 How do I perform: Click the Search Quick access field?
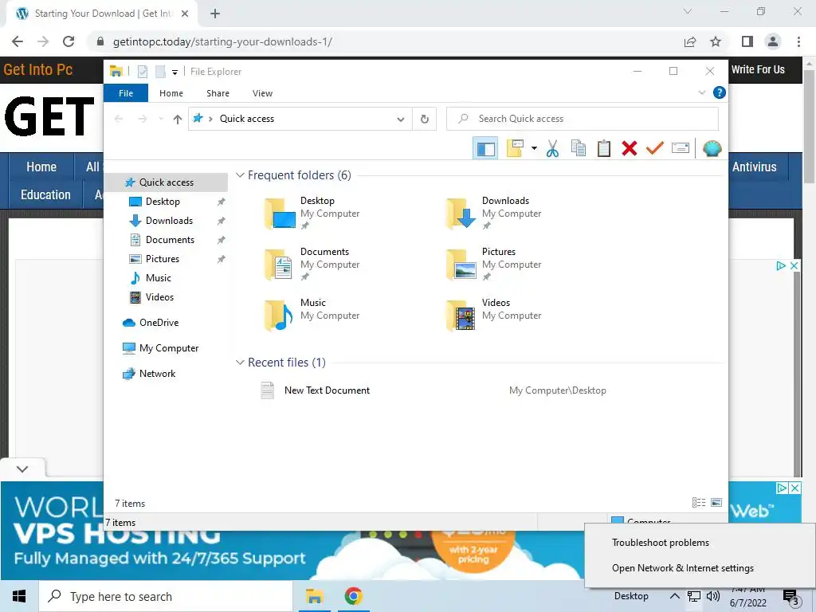[x=583, y=119]
